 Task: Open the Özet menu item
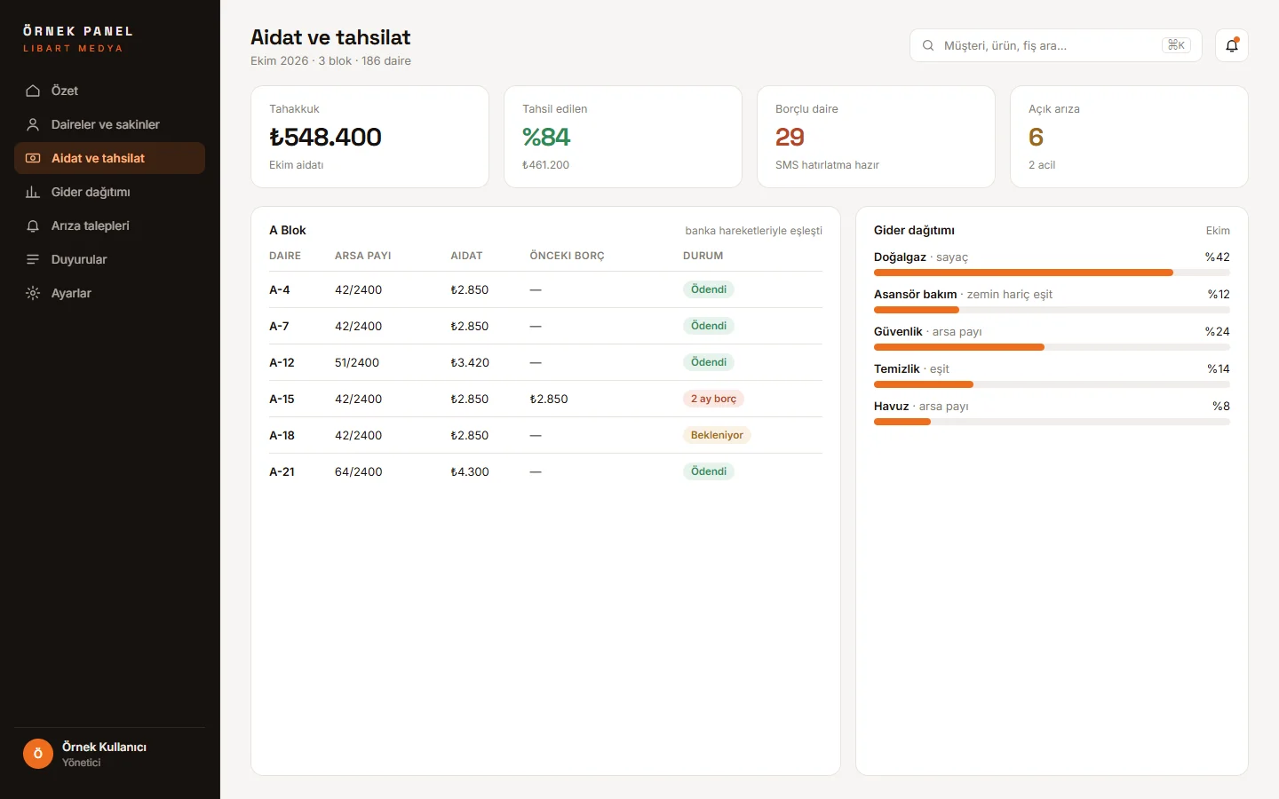(110, 91)
